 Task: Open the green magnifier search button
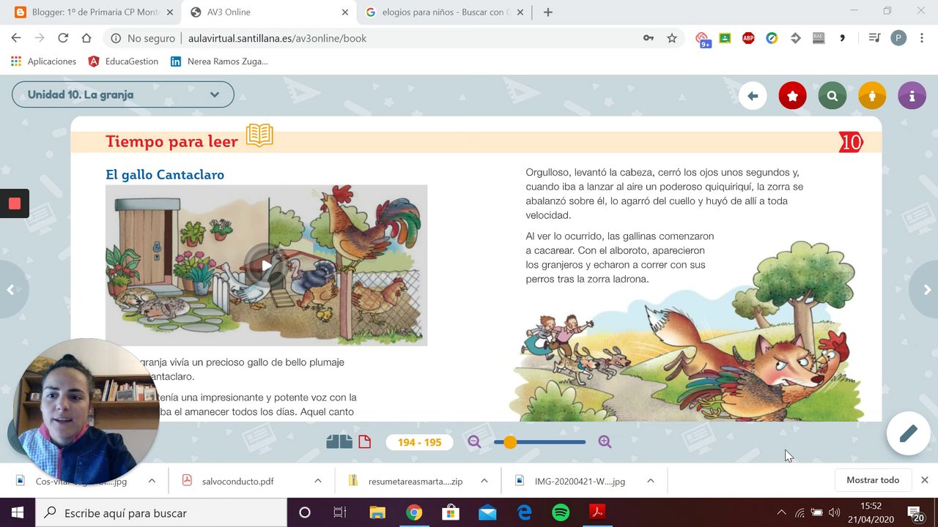[832, 96]
